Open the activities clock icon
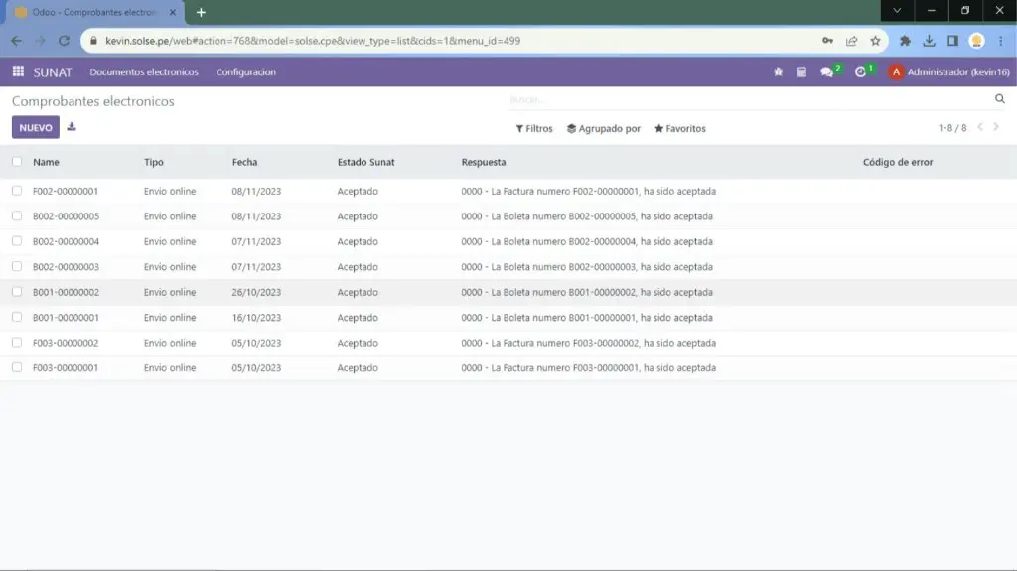1017x571 pixels. (x=861, y=71)
